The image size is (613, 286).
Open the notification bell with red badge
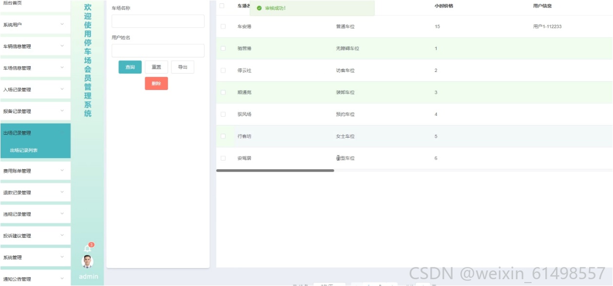click(88, 248)
